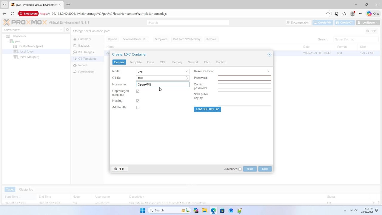Select the General wizard tab

119,62
